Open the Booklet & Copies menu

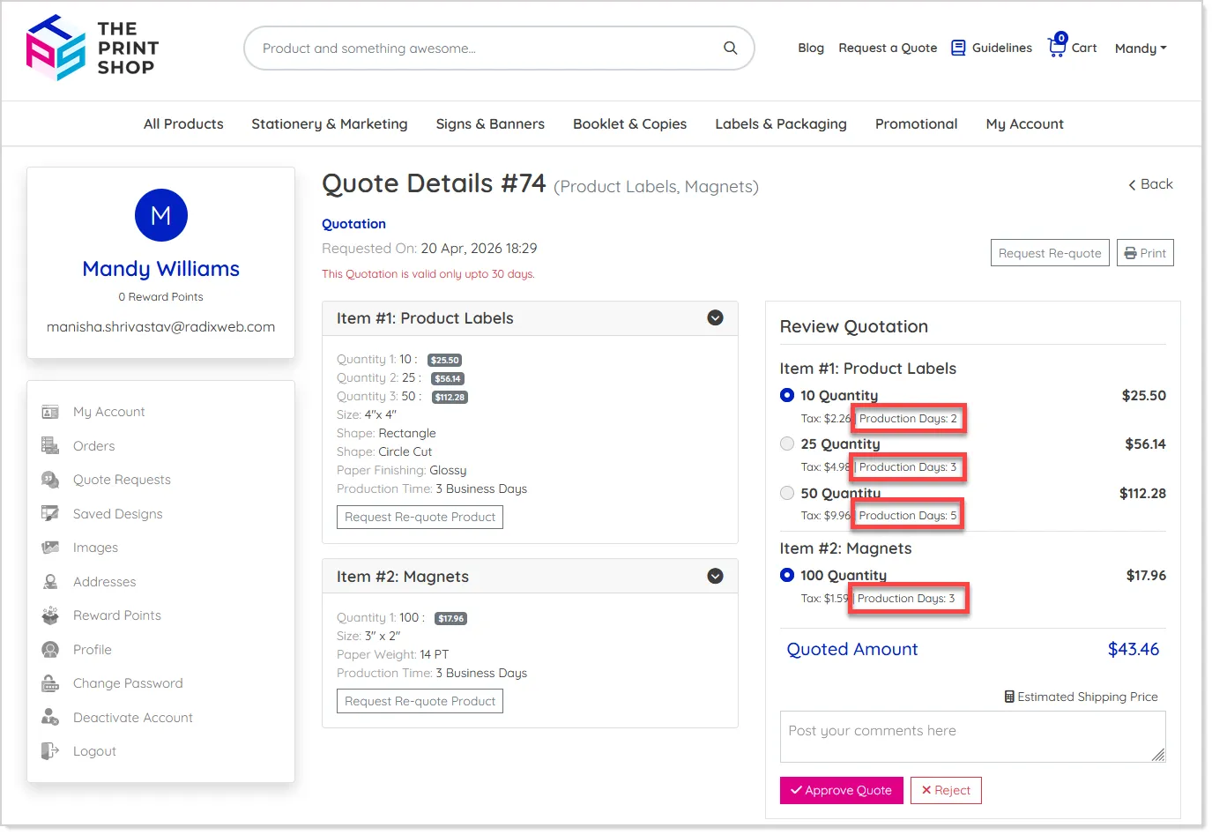pyautogui.click(x=629, y=123)
